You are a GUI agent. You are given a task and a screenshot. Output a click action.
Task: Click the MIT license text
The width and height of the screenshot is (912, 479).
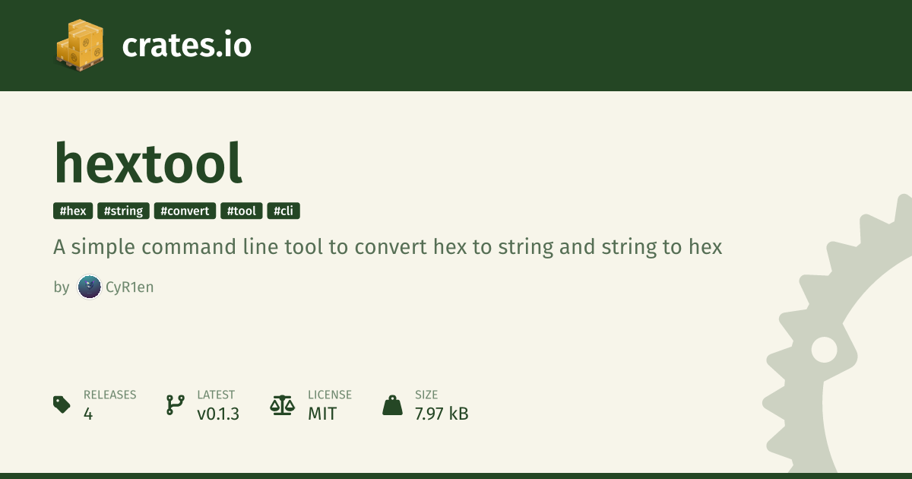click(322, 414)
